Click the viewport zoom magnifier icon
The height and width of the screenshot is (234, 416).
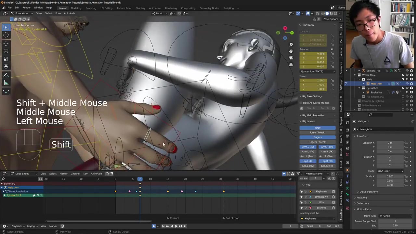pos(291,44)
